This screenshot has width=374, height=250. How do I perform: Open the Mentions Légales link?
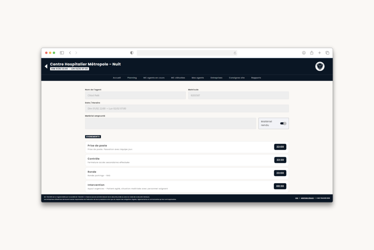click(308, 197)
